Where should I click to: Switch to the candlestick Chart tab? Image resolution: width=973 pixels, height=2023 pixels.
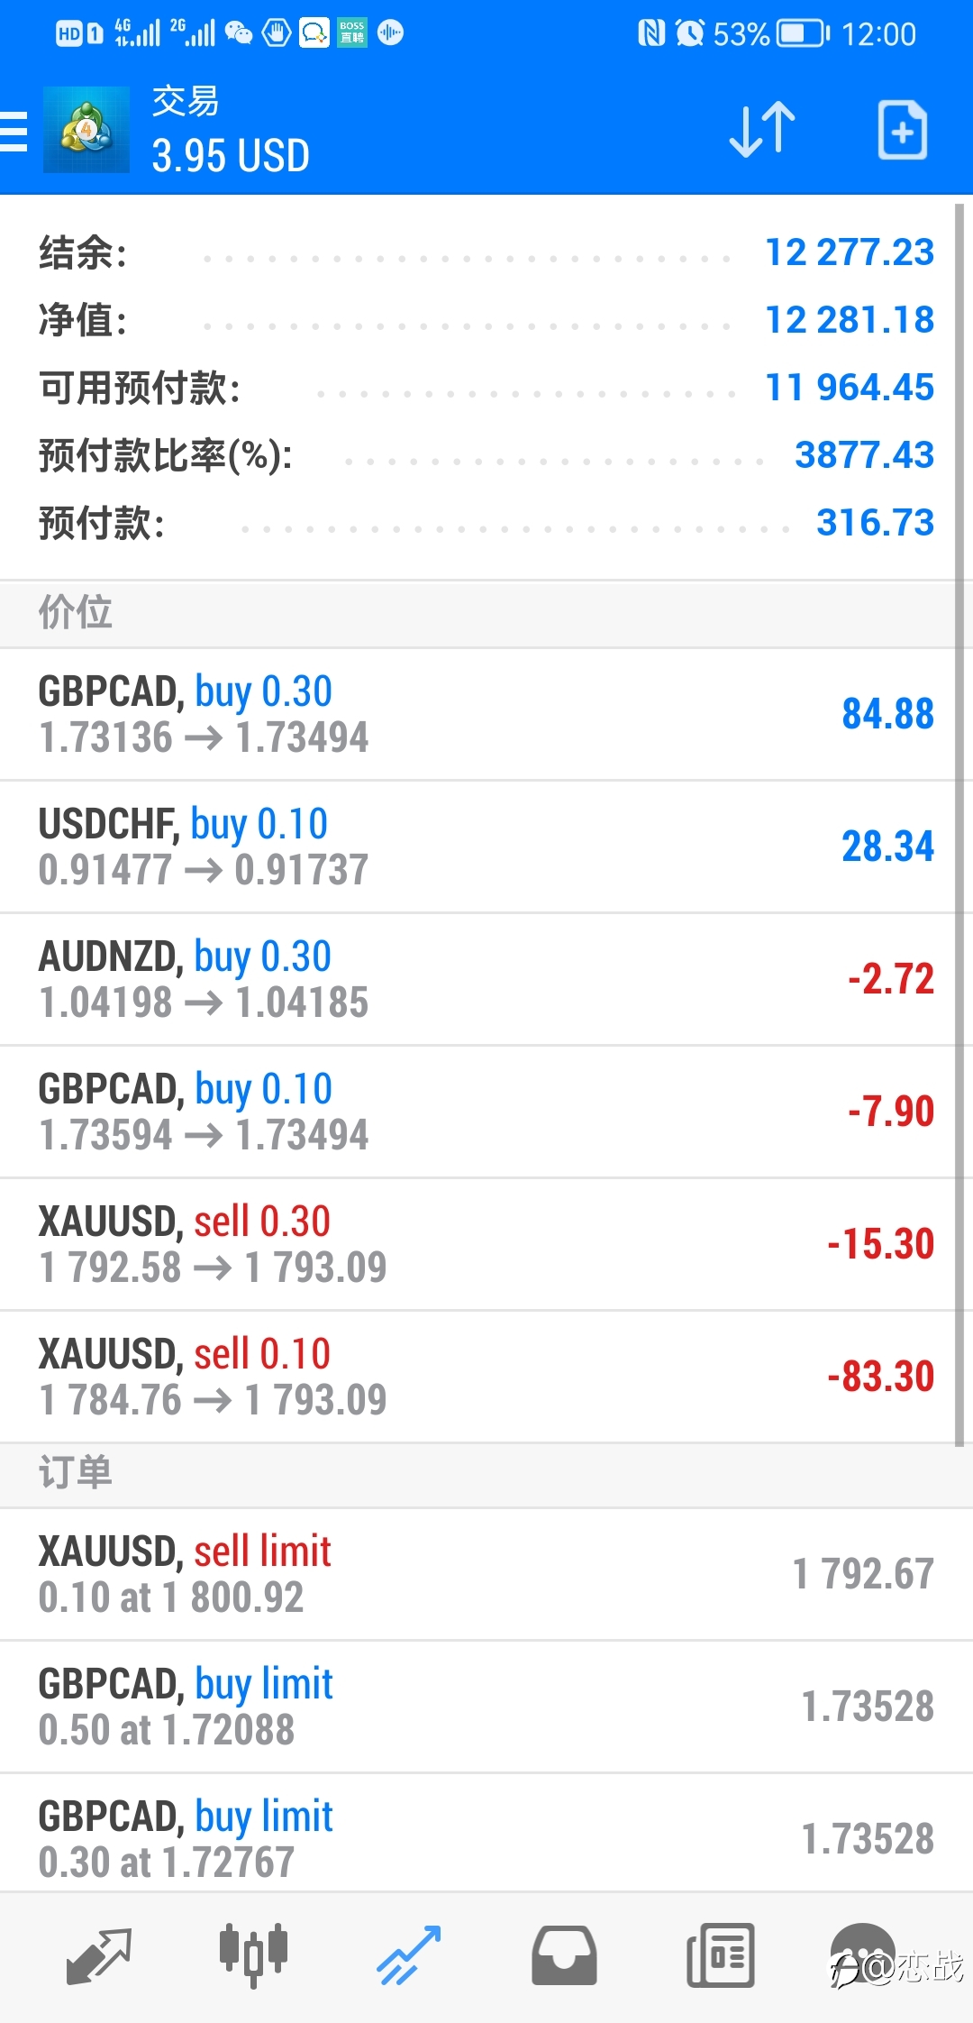253,1954
